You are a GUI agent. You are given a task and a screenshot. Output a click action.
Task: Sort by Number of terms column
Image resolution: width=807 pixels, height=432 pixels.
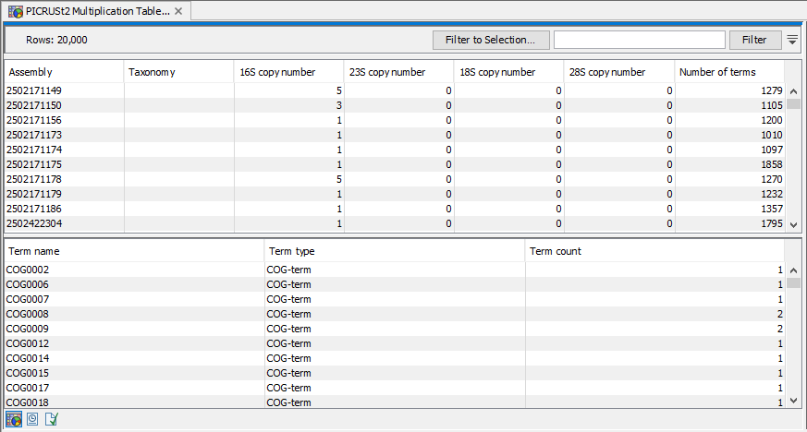(x=728, y=72)
